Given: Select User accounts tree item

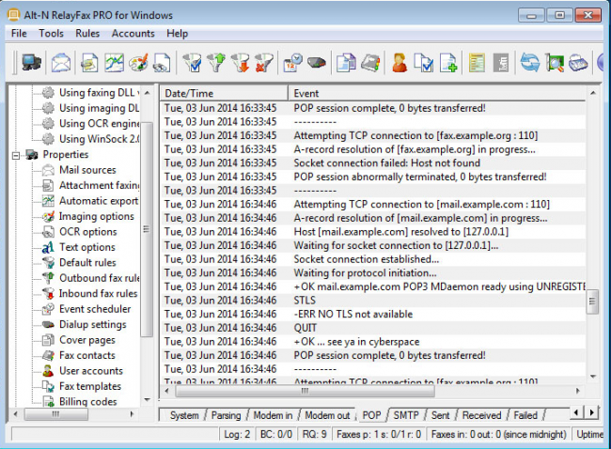Looking at the screenshot, I should click(91, 371).
